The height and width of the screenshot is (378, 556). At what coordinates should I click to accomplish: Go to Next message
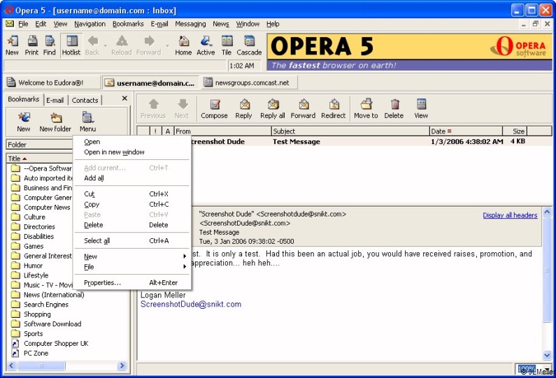pyautogui.click(x=182, y=109)
